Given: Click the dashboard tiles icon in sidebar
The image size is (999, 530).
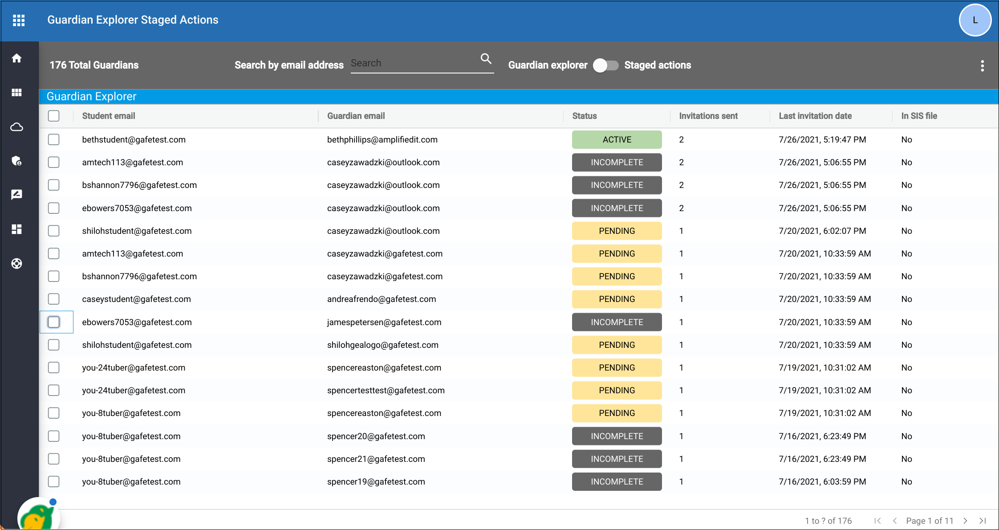Looking at the screenshot, I should point(17,229).
